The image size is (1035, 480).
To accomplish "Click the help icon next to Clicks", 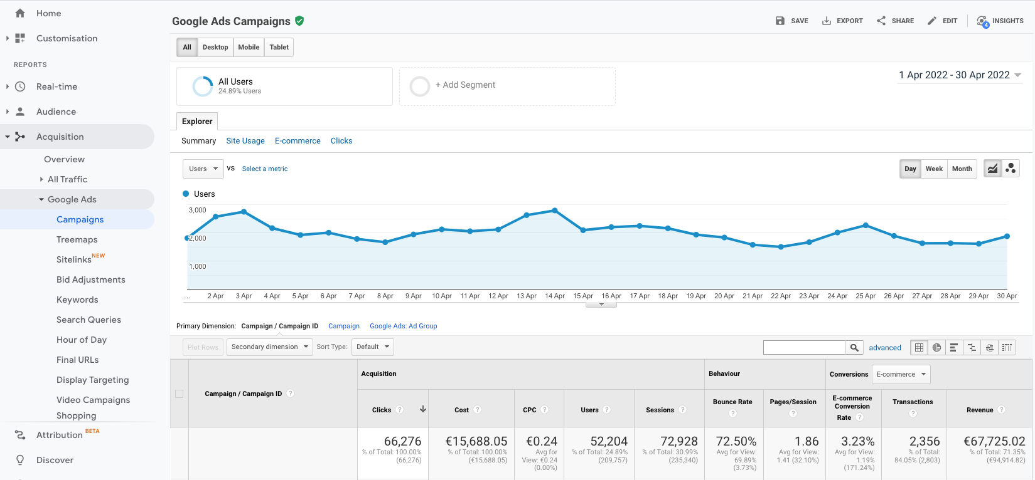I will (400, 410).
